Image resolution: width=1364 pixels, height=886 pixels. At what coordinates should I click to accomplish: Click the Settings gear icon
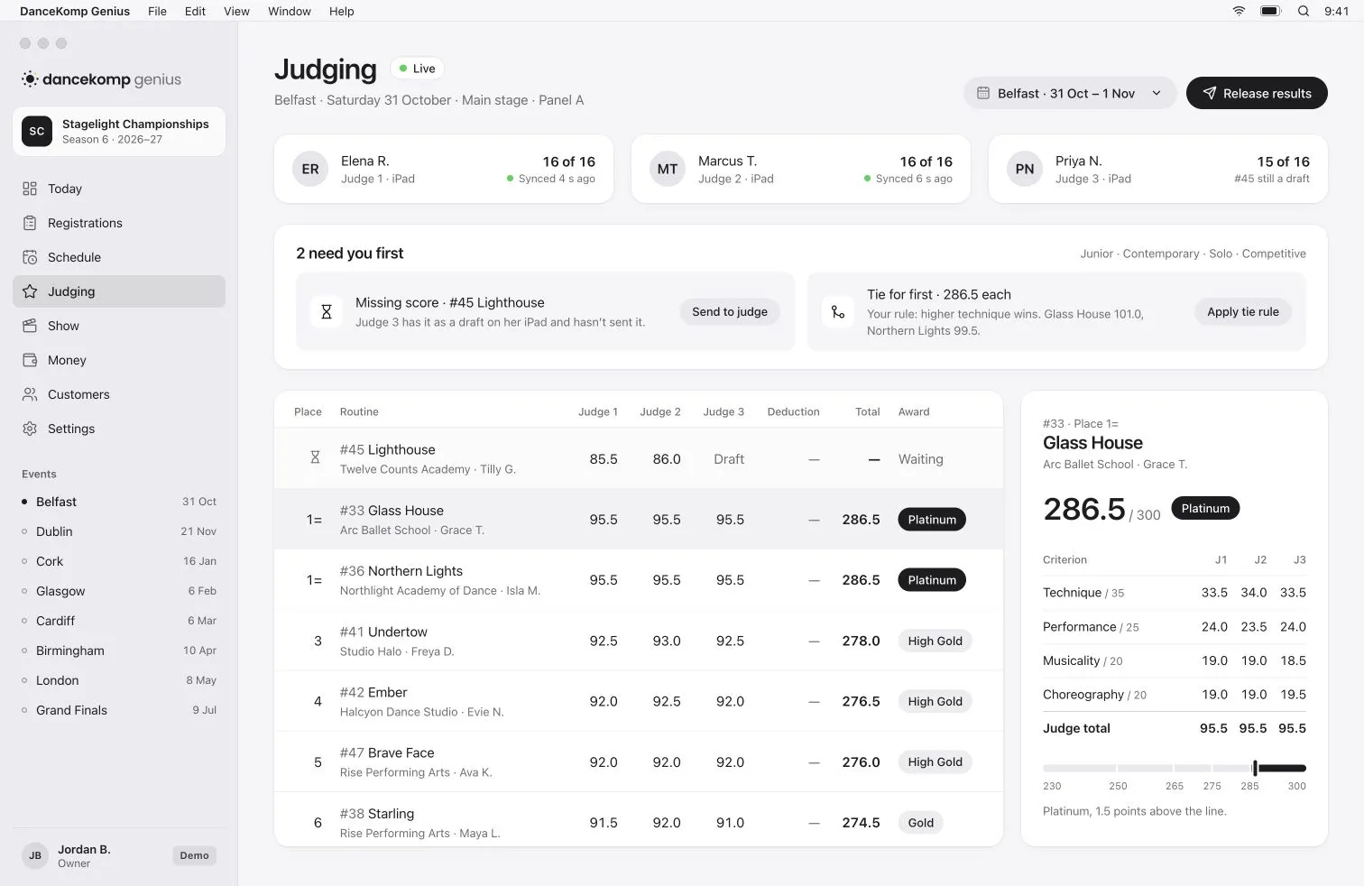pyautogui.click(x=30, y=429)
